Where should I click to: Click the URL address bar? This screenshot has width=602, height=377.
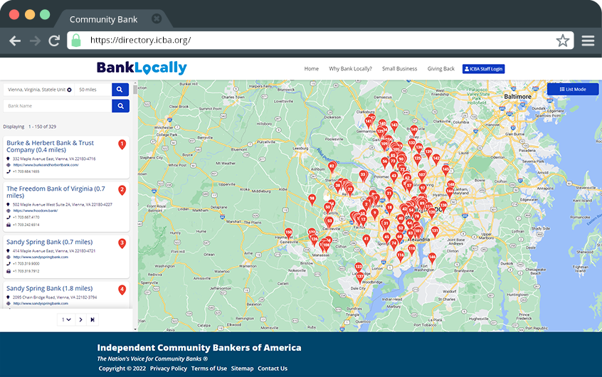(x=321, y=41)
